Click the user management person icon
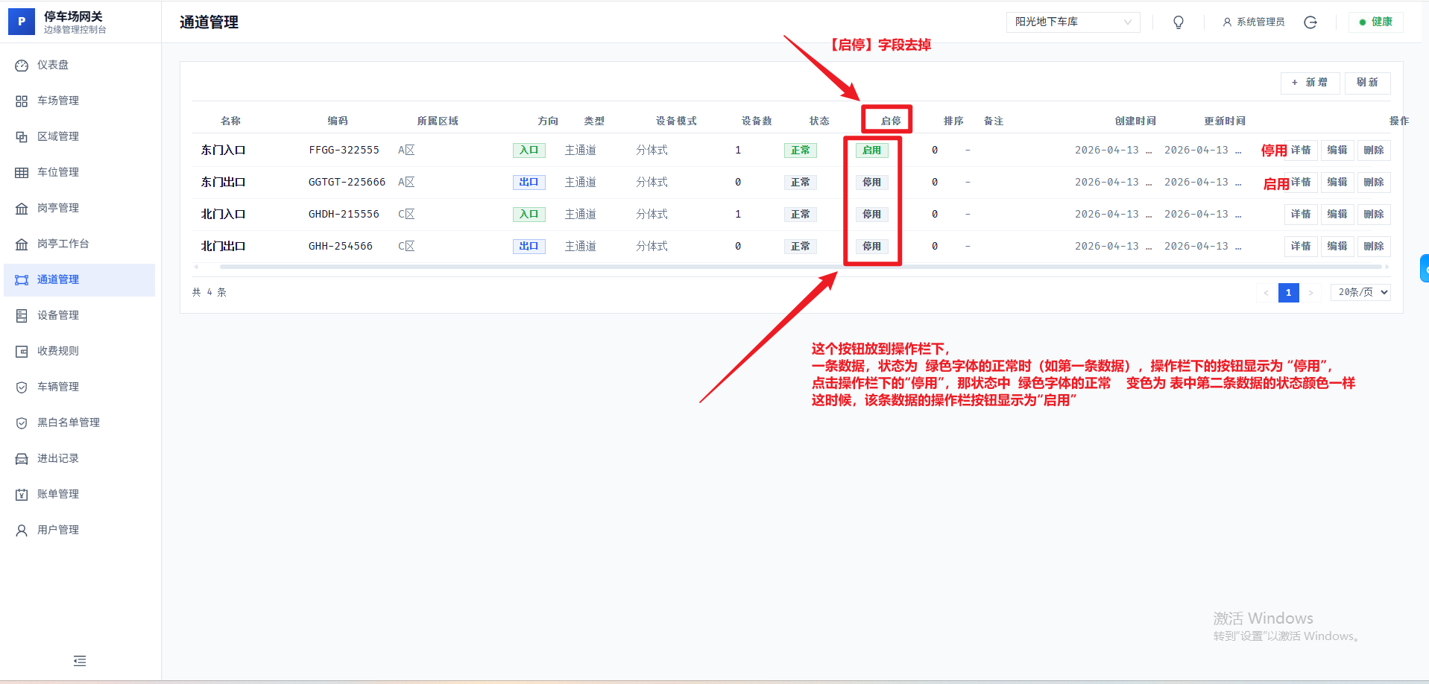 coord(22,531)
